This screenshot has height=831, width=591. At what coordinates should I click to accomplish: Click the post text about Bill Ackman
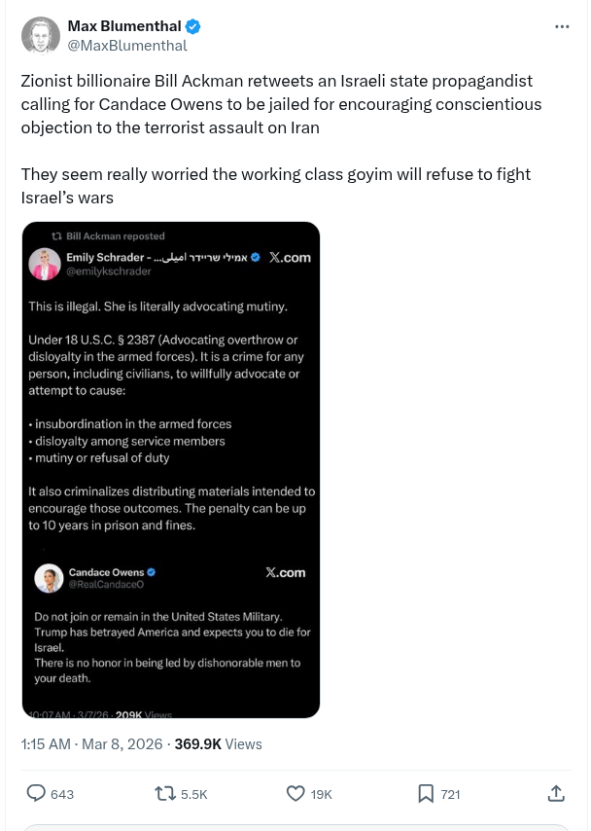(x=282, y=104)
